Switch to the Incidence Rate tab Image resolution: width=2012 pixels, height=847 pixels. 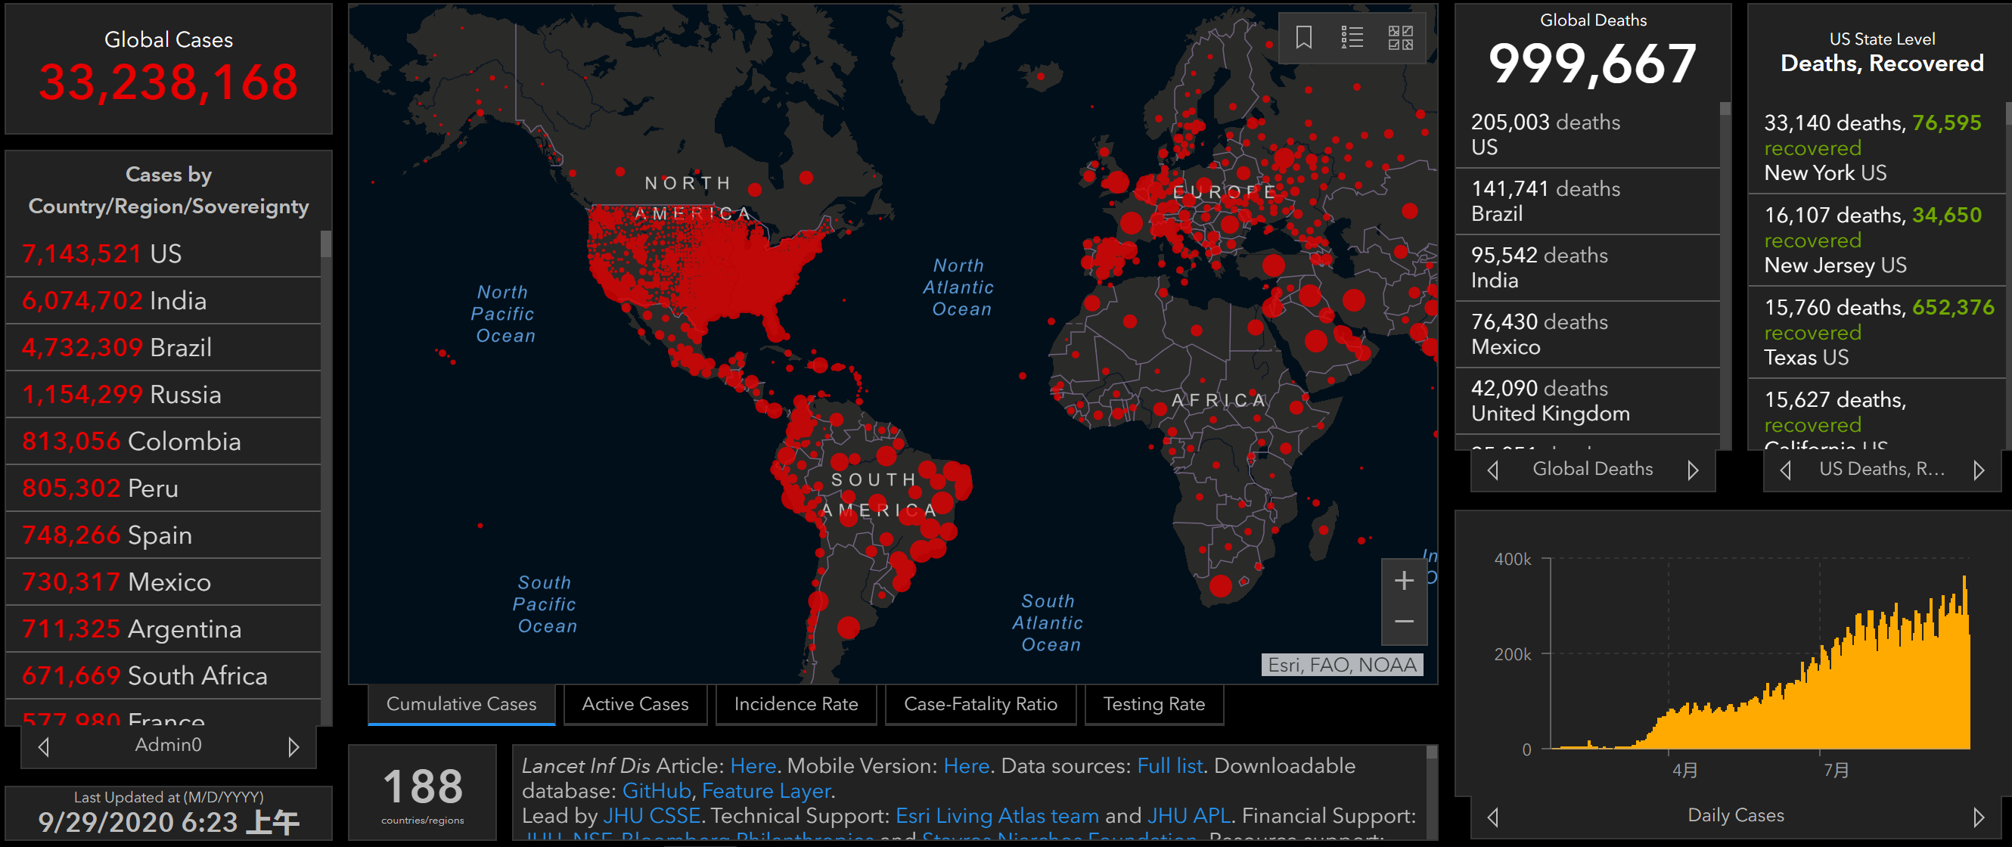coord(795,704)
